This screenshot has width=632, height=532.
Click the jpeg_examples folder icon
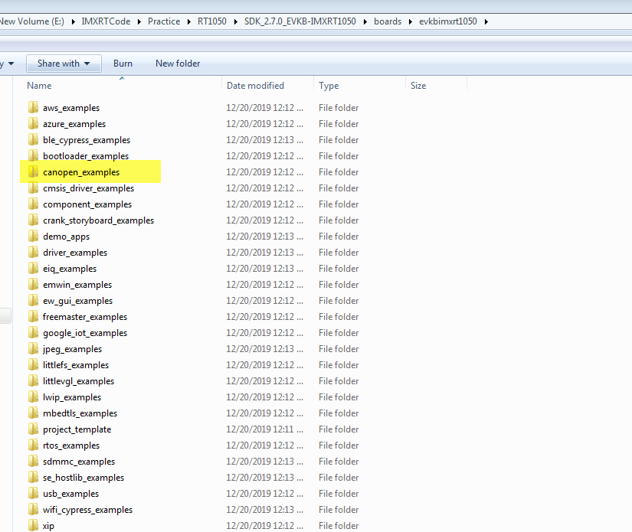coord(34,349)
